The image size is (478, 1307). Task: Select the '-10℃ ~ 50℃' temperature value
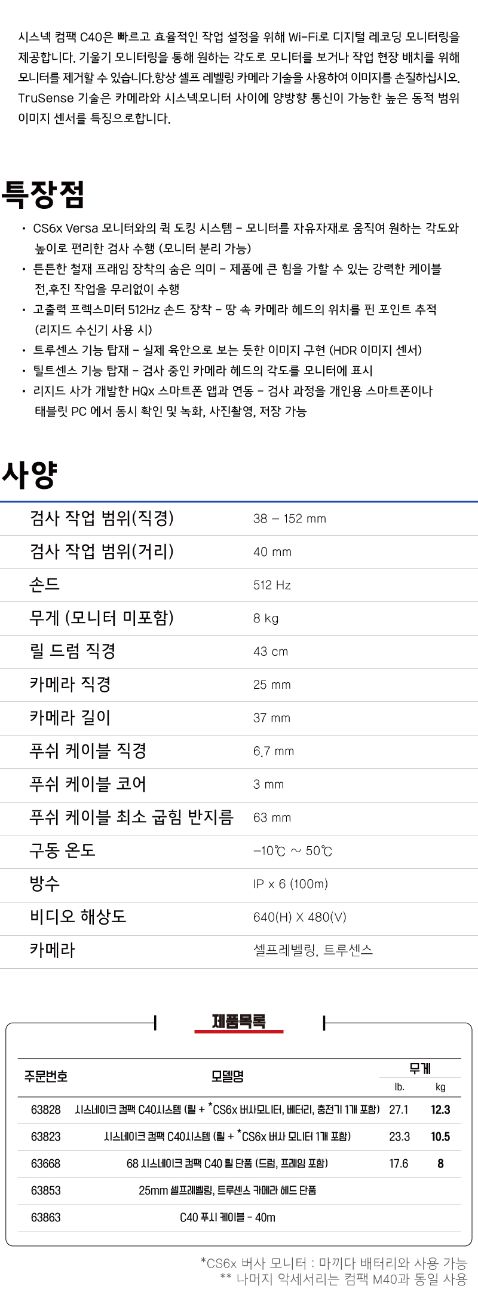click(x=293, y=851)
